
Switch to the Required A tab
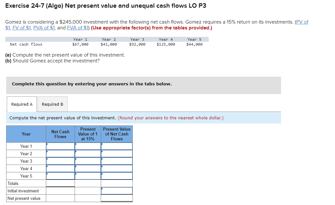click(x=21, y=104)
